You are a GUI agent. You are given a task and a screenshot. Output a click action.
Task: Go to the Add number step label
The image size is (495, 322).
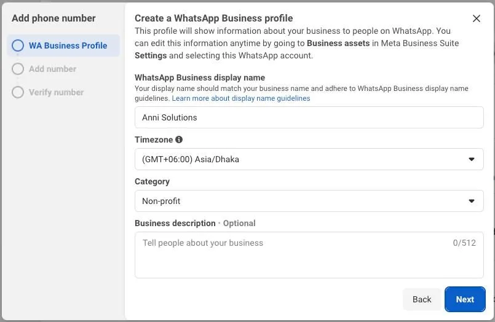(x=52, y=69)
